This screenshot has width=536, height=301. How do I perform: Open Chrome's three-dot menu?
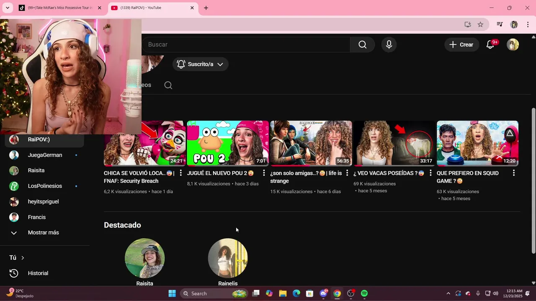click(x=527, y=24)
